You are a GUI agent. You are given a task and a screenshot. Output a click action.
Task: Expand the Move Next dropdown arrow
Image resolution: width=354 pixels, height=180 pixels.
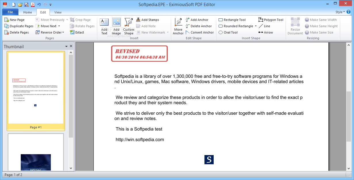pyautogui.click(x=59, y=26)
